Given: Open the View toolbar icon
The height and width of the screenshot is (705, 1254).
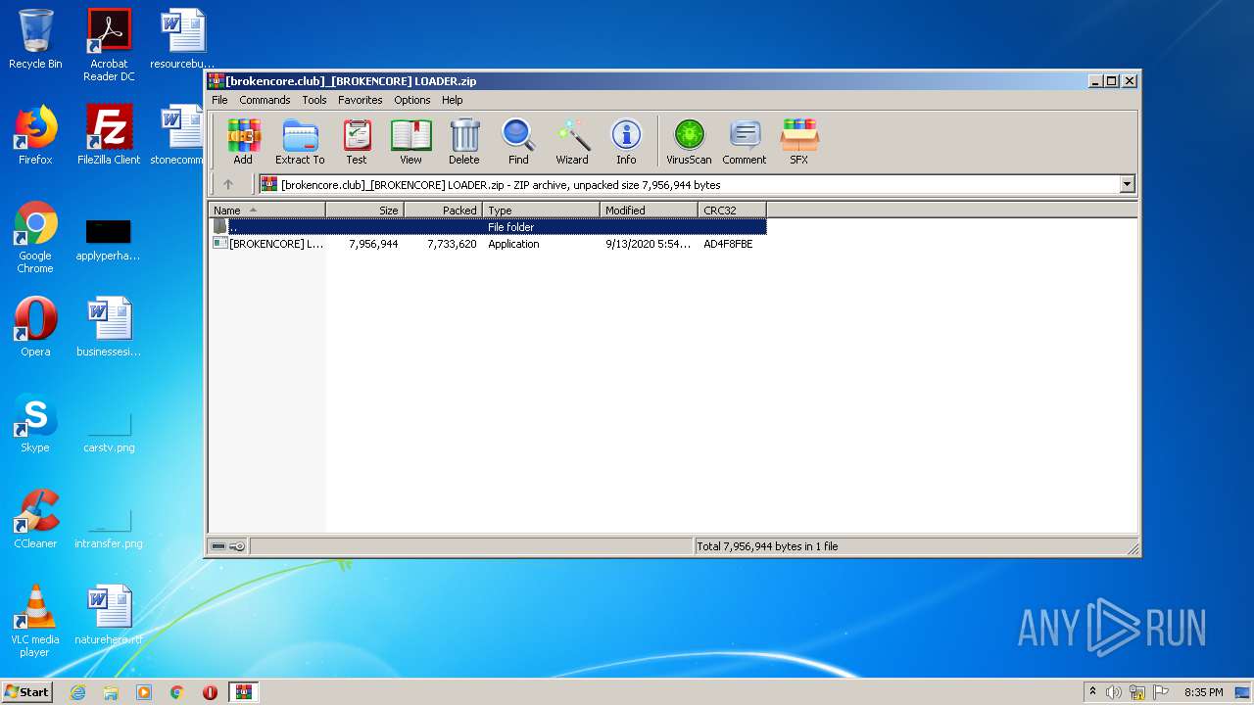Looking at the screenshot, I should 410,141.
